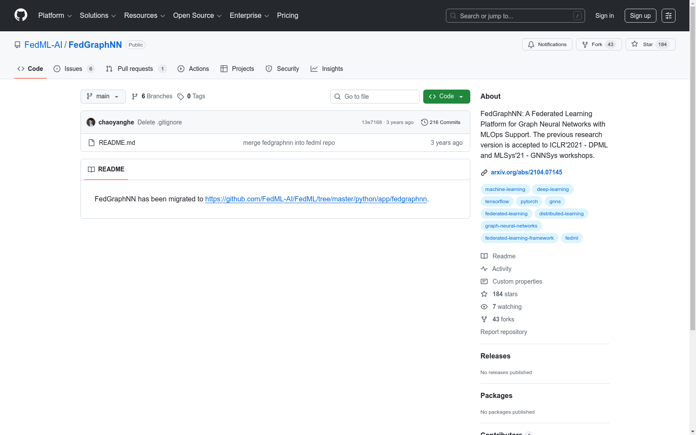Select the pytorch topic tag
The image size is (696, 435).
pyautogui.click(x=529, y=201)
